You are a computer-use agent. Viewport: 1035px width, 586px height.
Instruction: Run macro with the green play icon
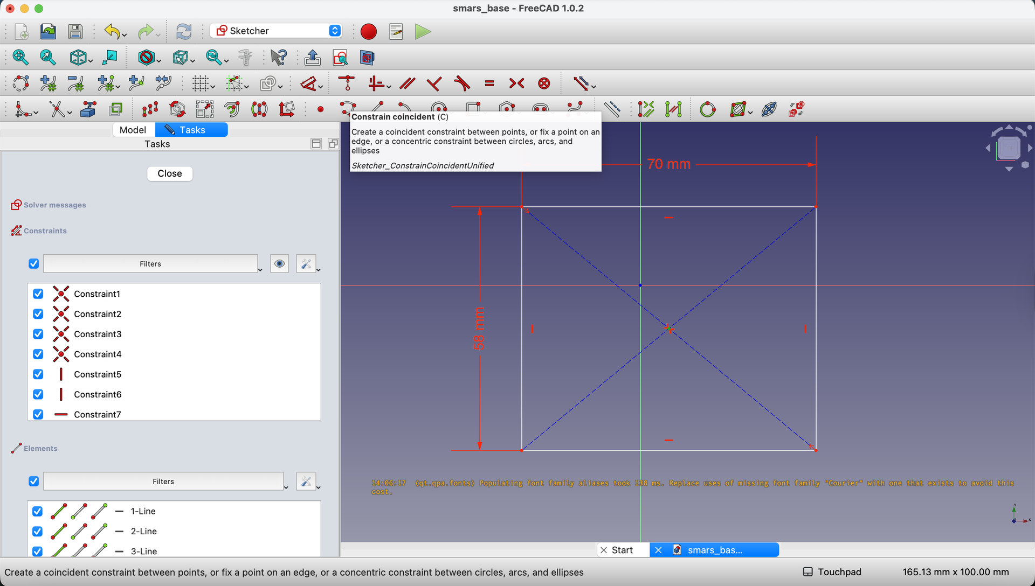[x=423, y=31]
